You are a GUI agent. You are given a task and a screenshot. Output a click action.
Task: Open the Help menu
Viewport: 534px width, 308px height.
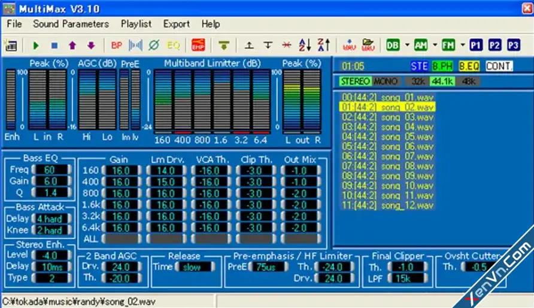click(x=211, y=24)
